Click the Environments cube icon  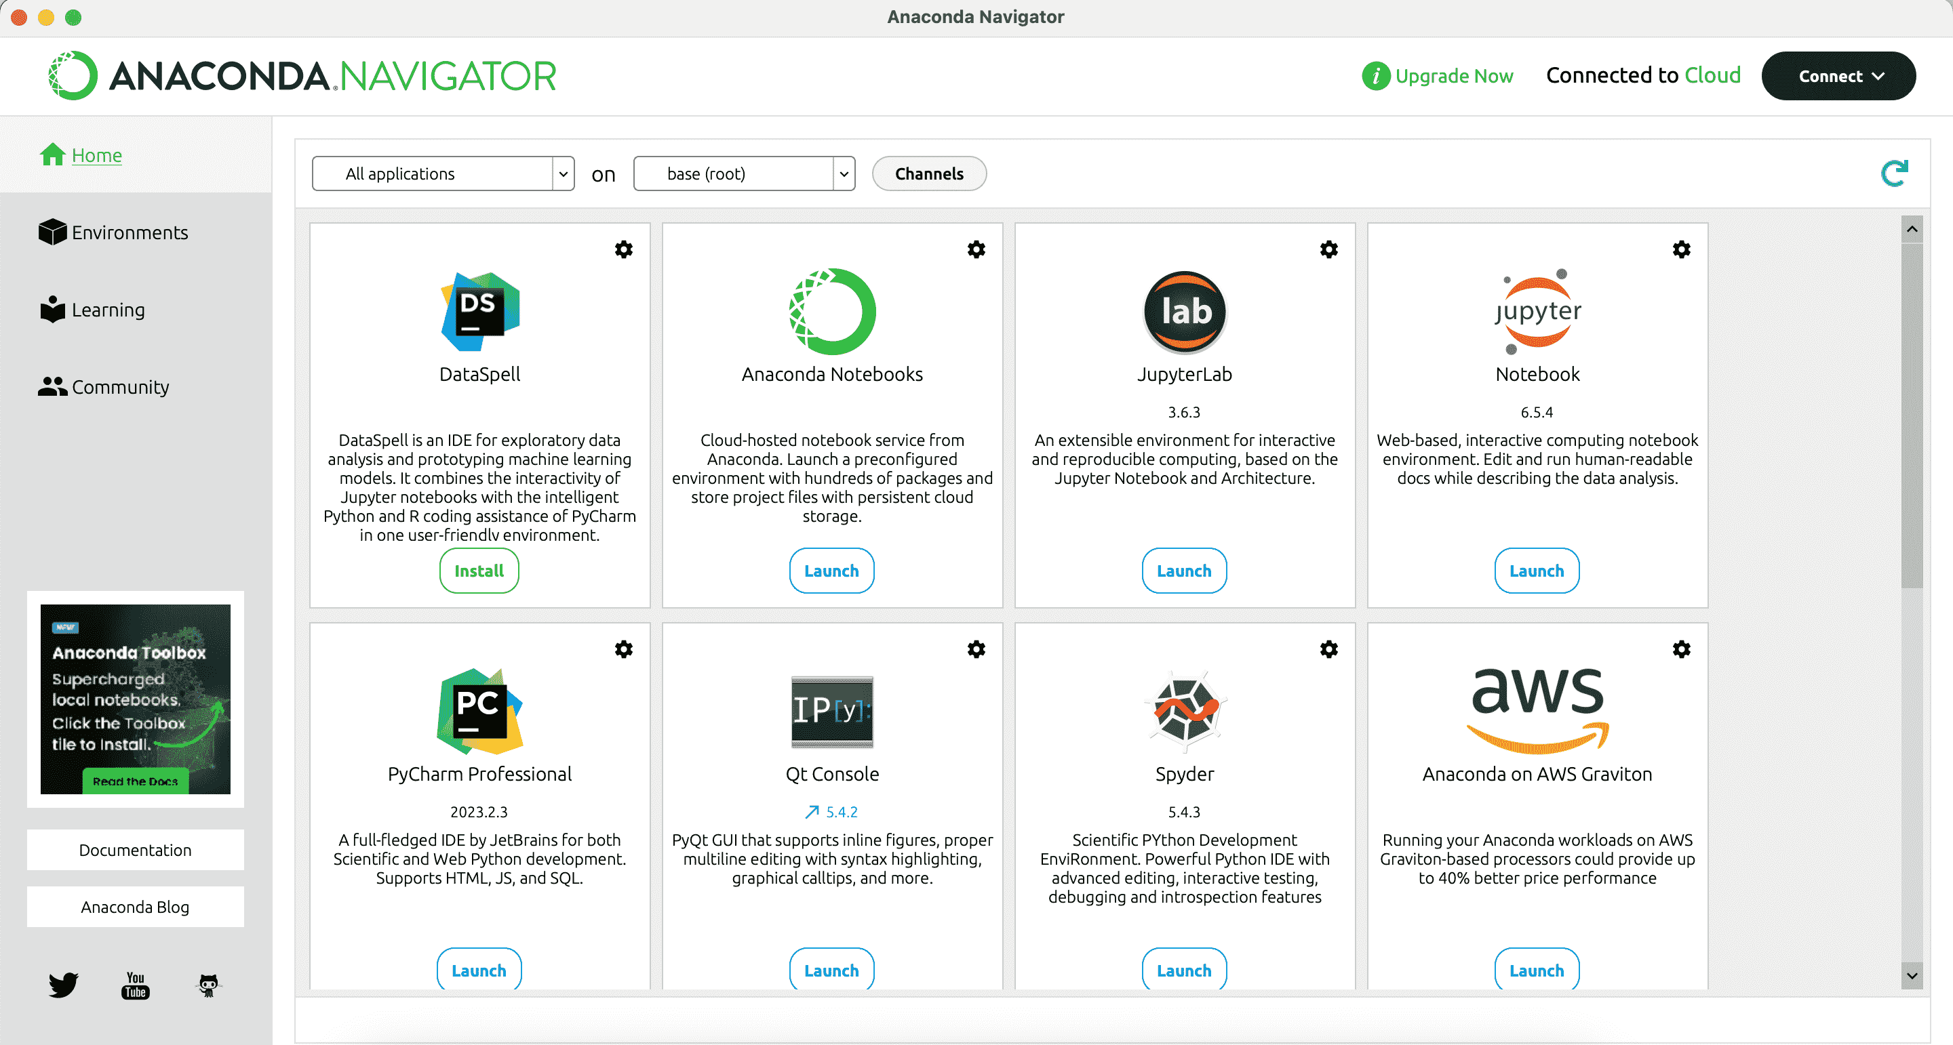tap(52, 232)
